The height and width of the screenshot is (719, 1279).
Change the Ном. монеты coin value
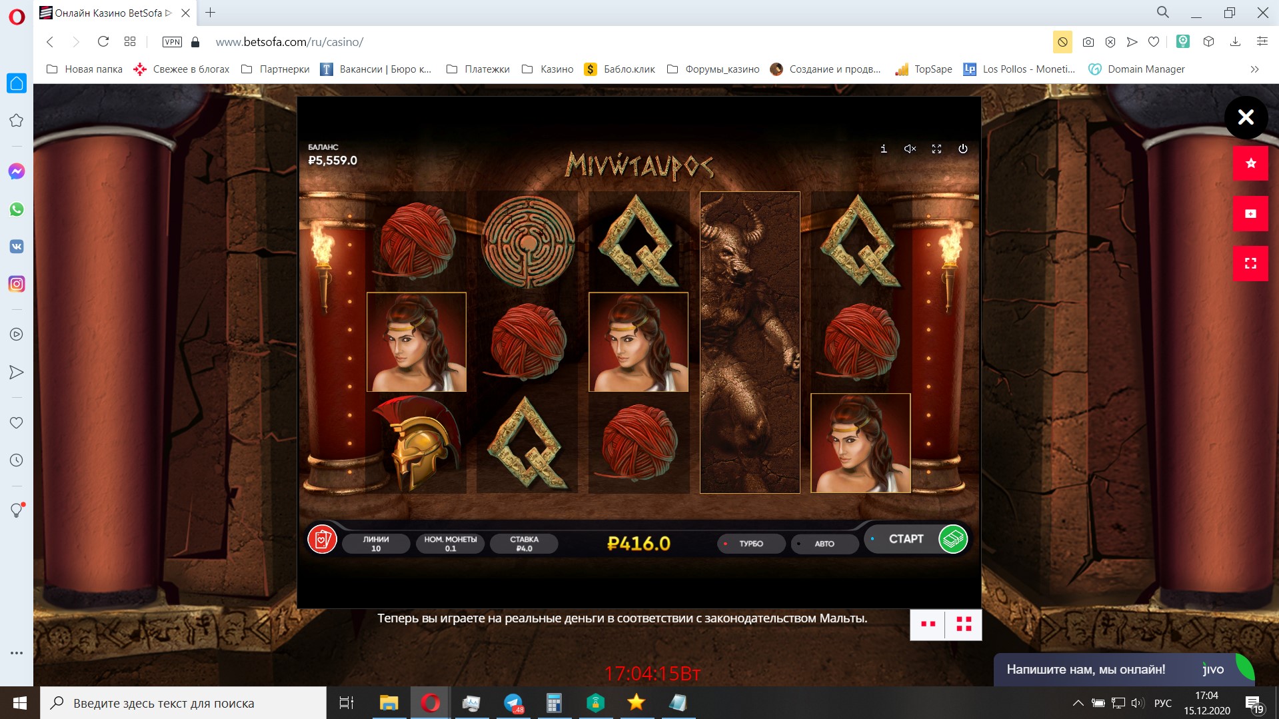[451, 544]
